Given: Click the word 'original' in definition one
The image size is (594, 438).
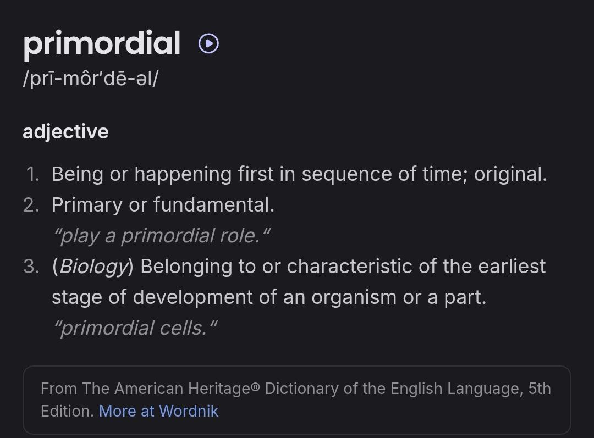Looking at the screenshot, I should [x=508, y=175].
